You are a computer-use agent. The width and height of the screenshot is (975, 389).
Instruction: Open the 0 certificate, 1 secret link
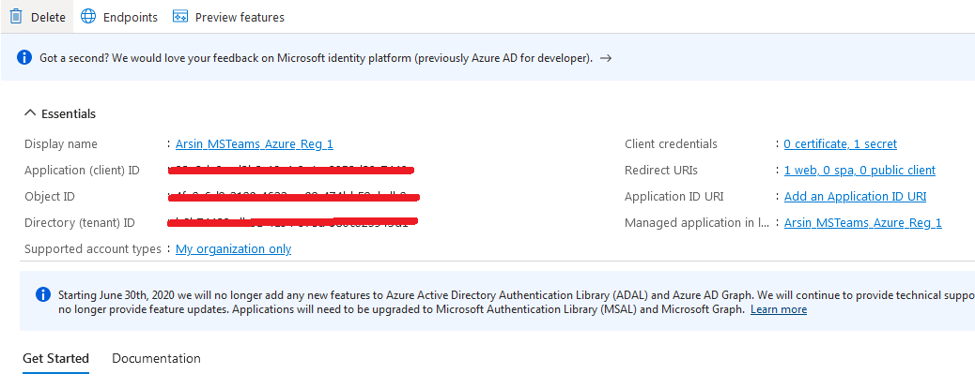(x=840, y=144)
